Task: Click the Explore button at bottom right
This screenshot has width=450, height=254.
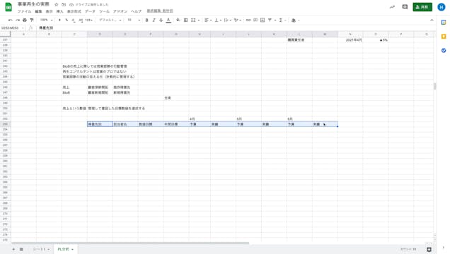Action: pos(429,250)
